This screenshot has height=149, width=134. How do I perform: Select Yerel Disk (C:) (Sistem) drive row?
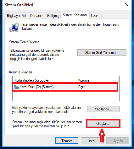[x=65, y=87]
